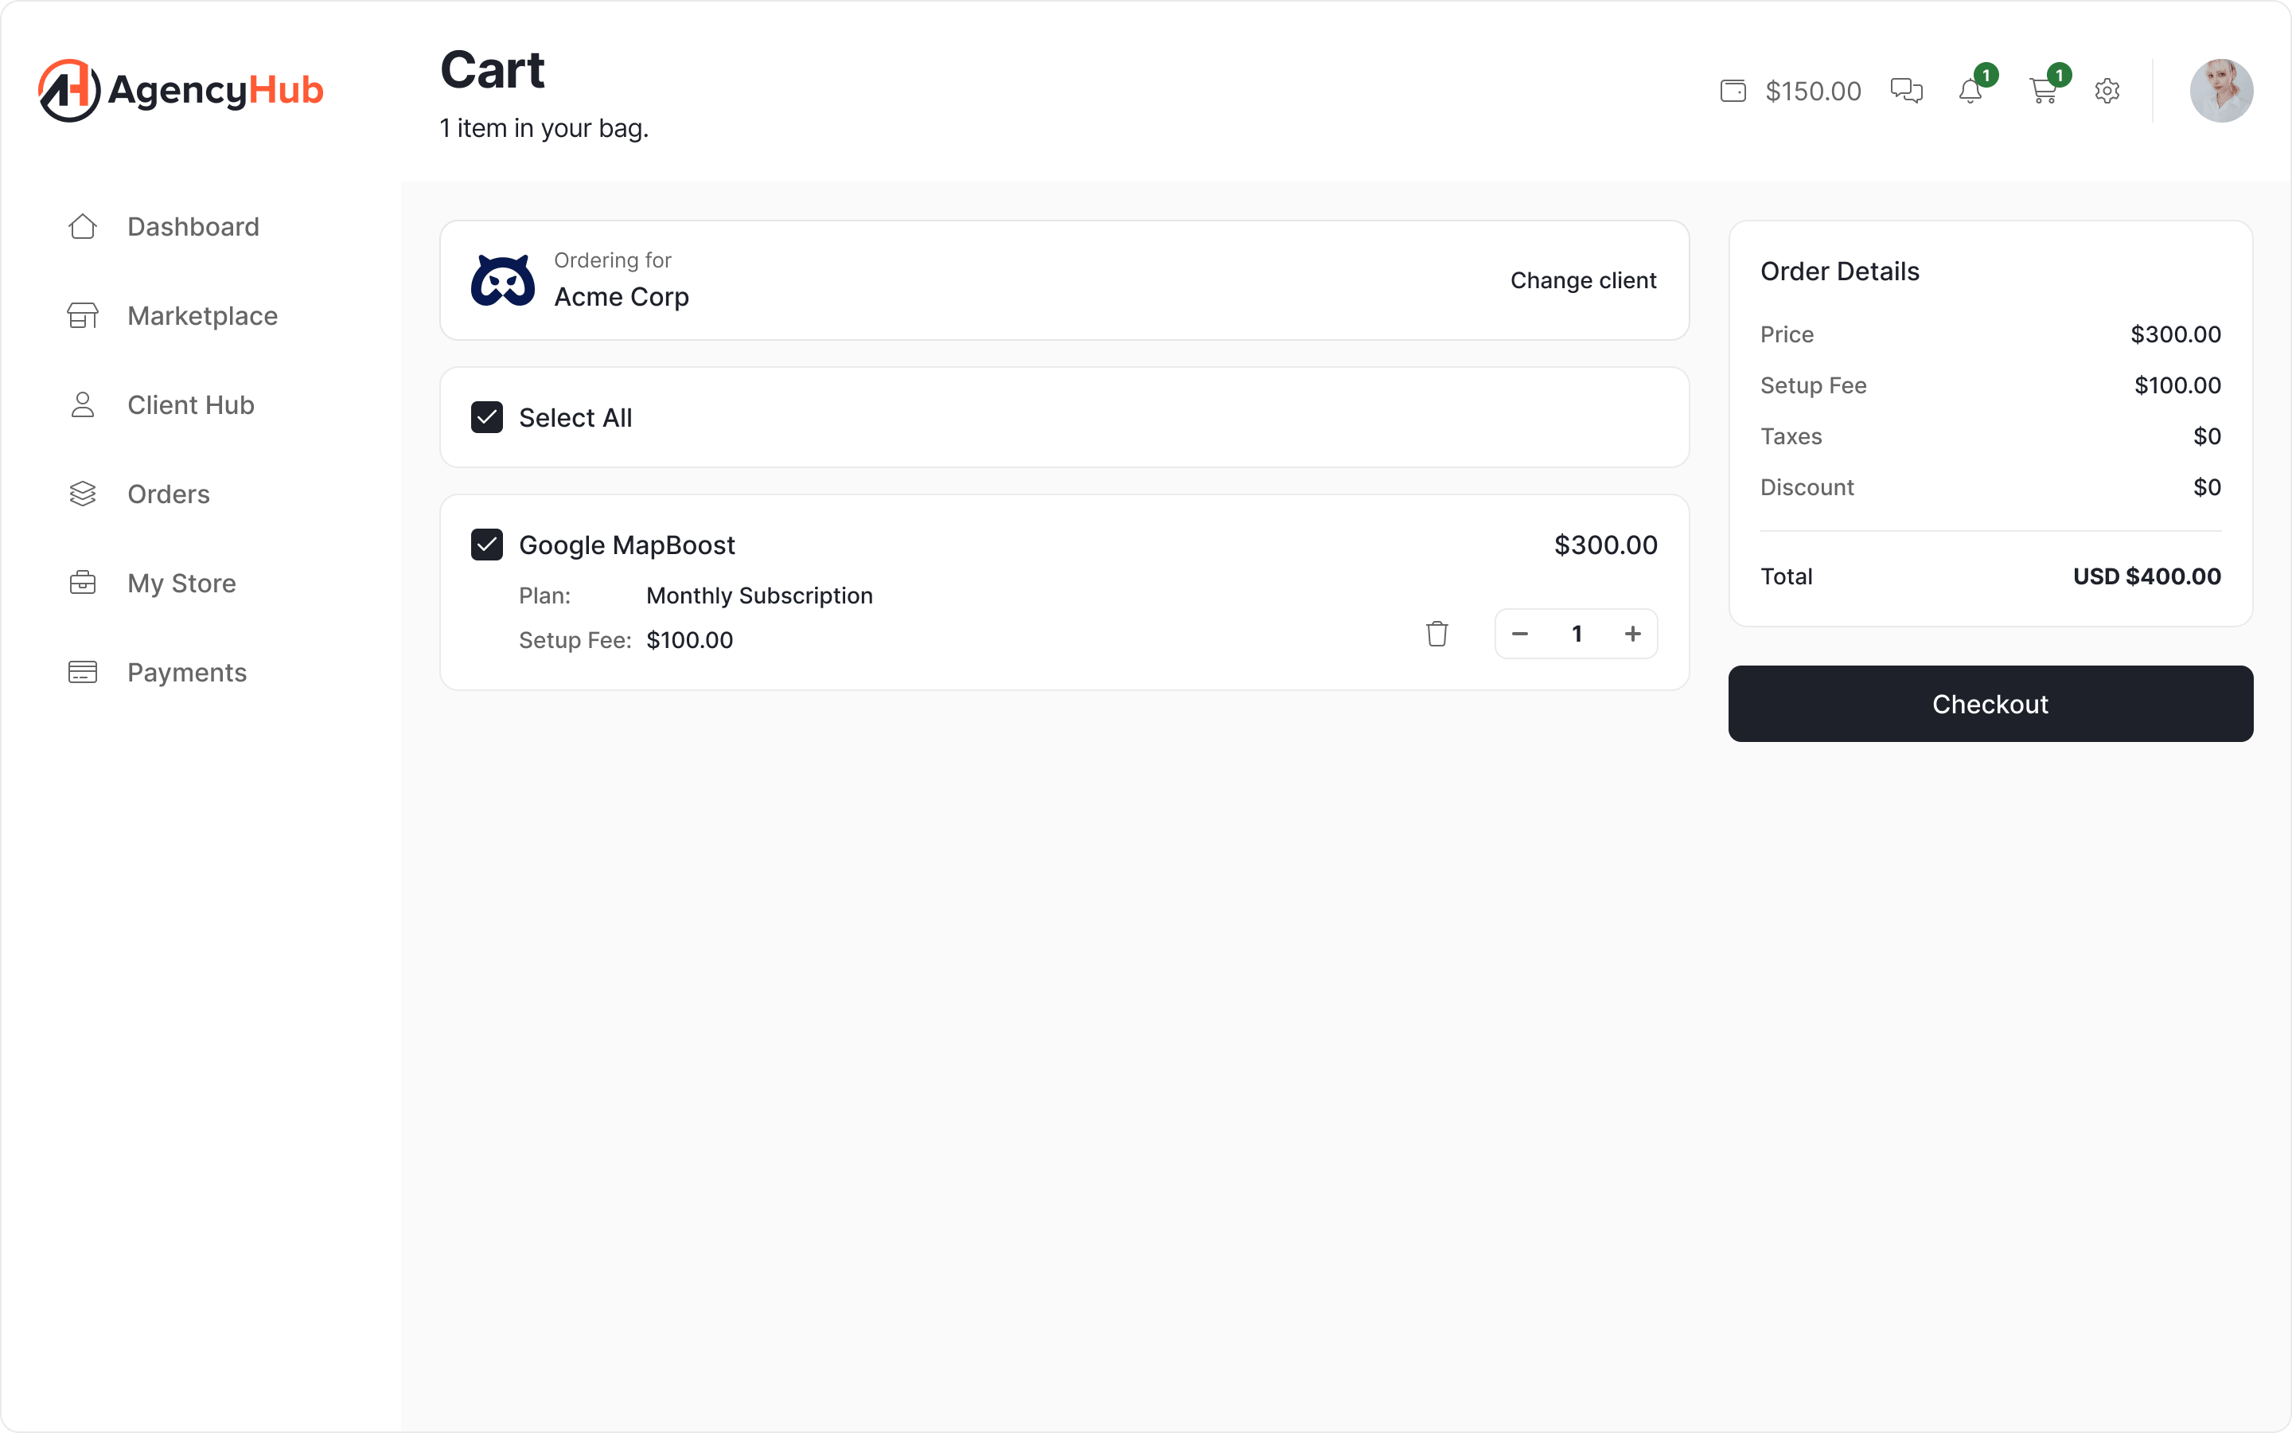Screen dimensions: 2292x1433
Task: Click the Order Details heading
Action: pos(1839,271)
